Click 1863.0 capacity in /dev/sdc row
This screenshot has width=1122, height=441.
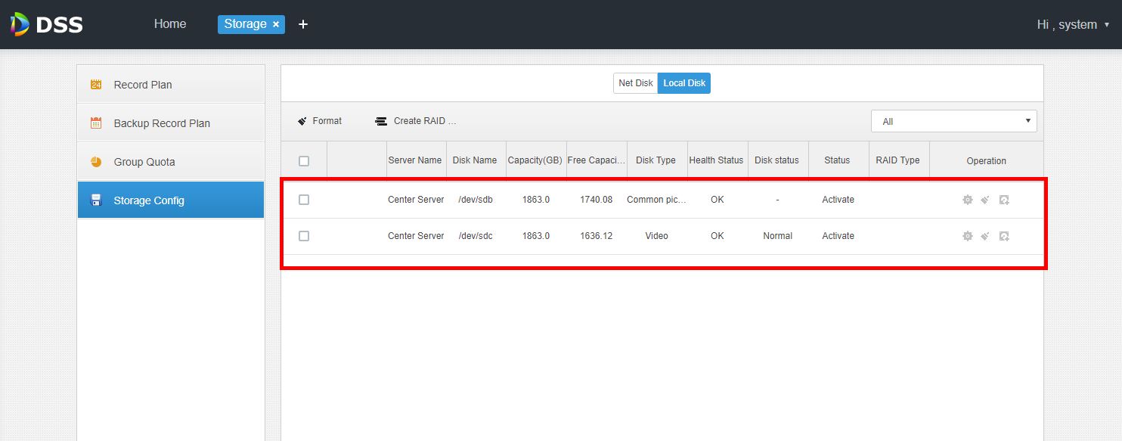click(536, 236)
